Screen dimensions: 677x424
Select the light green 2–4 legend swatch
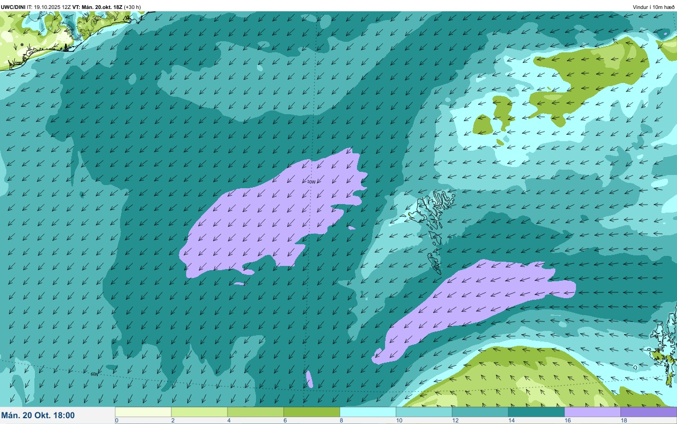[x=199, y=411]
